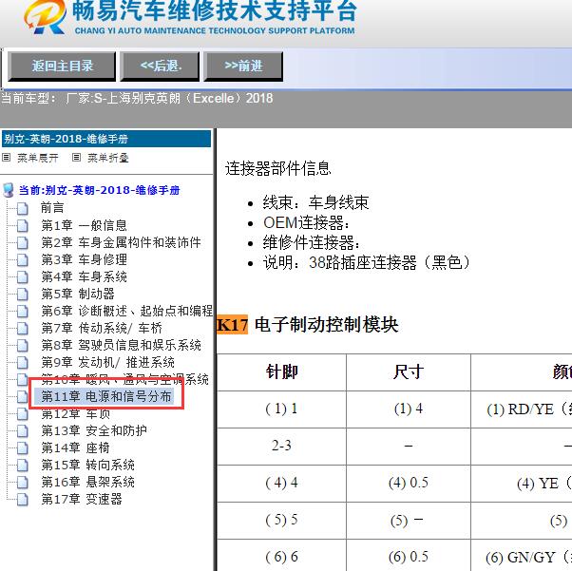The image size is (572, 571).
Task: Click pin cell 2-3
Action: tap(281, 446)
